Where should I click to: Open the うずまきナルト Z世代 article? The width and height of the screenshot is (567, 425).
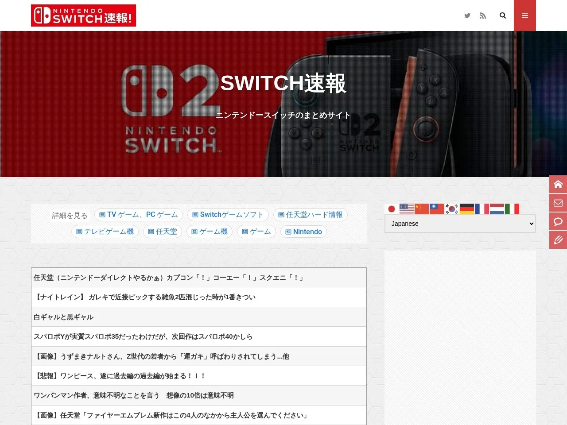199,356
